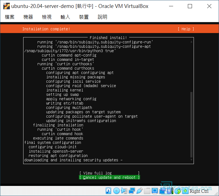Click the mouse integration status icon
219x196 pixels.
[178, 191]
